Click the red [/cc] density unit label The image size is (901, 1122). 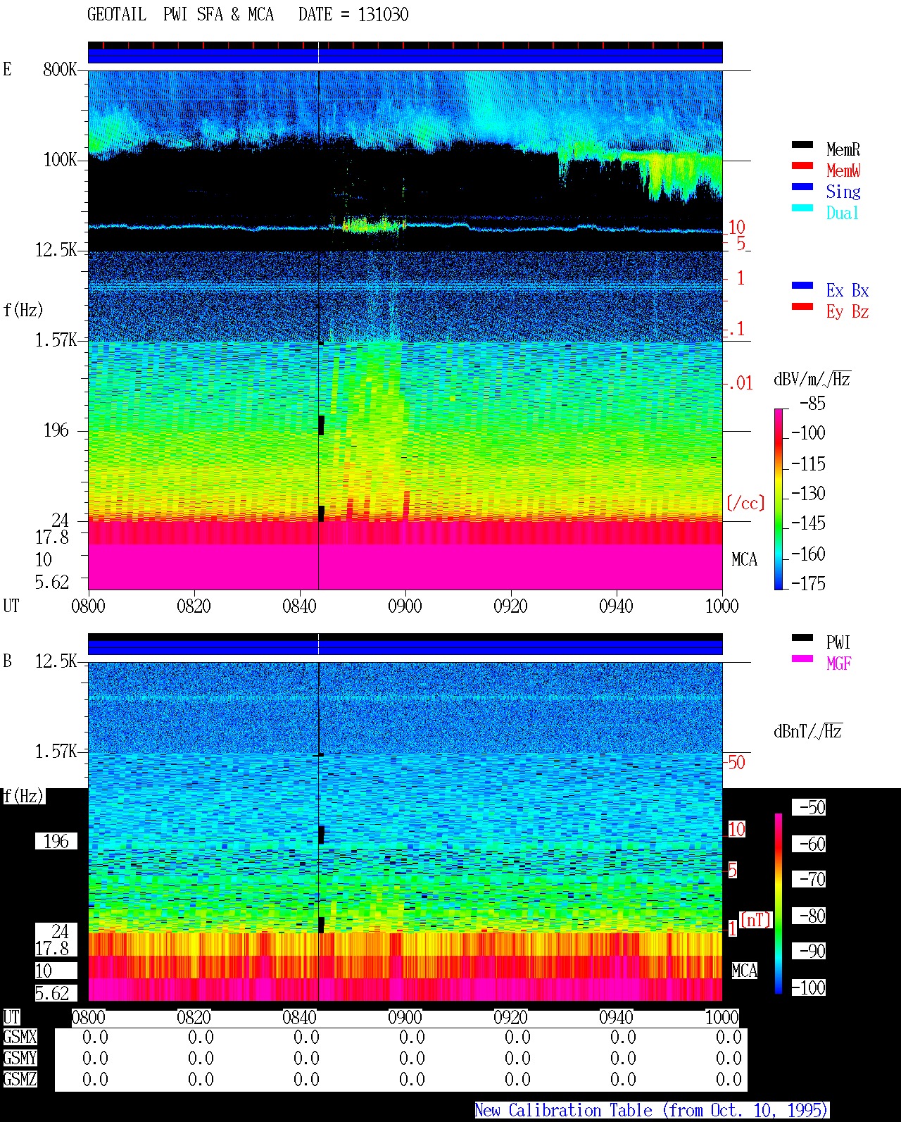(x=745, y=503)
